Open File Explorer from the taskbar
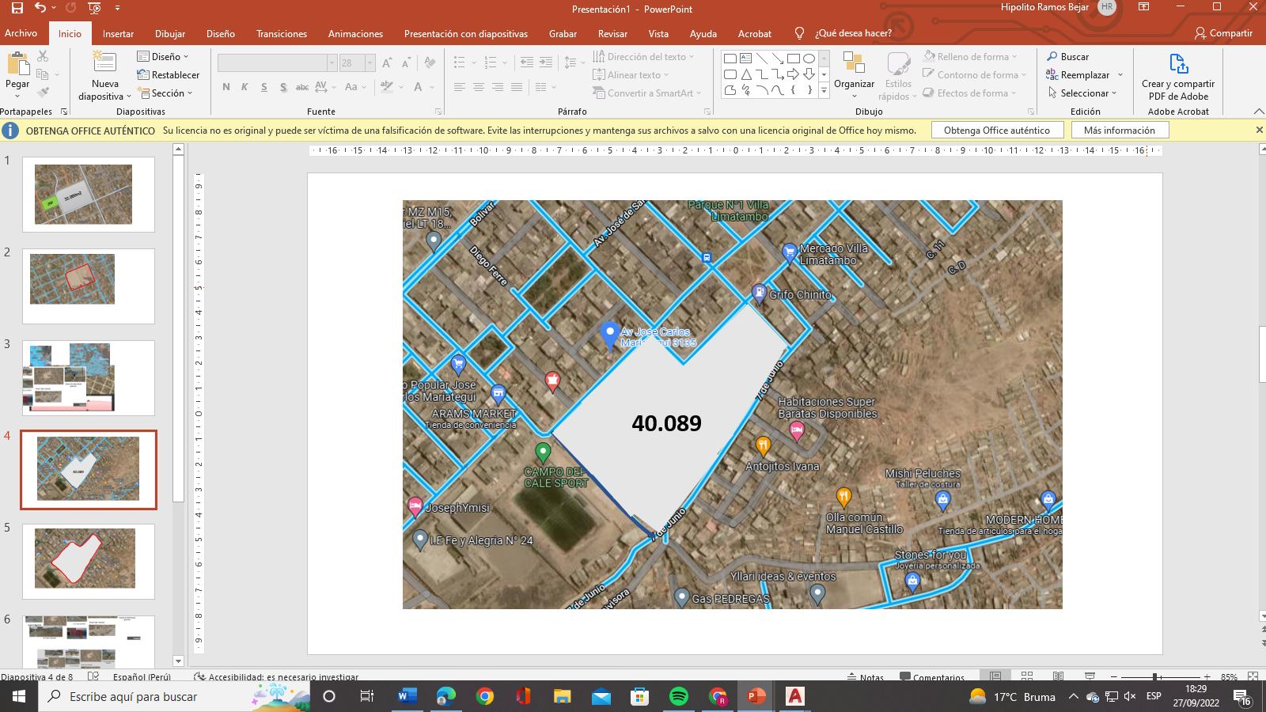The height and width of the screenshot is (712, 1266). (562, 696)
